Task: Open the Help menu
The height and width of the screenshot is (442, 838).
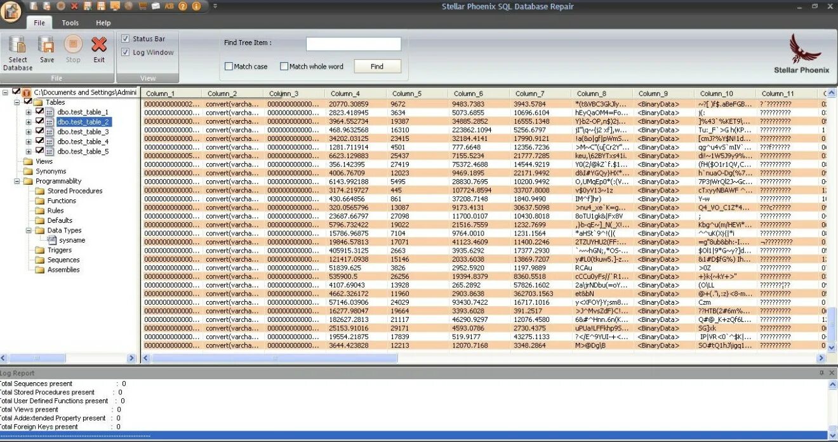Action: tap(103, 22)
